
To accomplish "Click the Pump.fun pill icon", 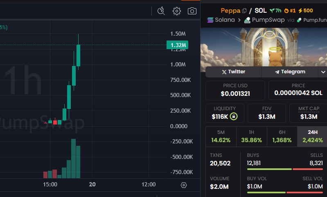I will tap(299, 20).
